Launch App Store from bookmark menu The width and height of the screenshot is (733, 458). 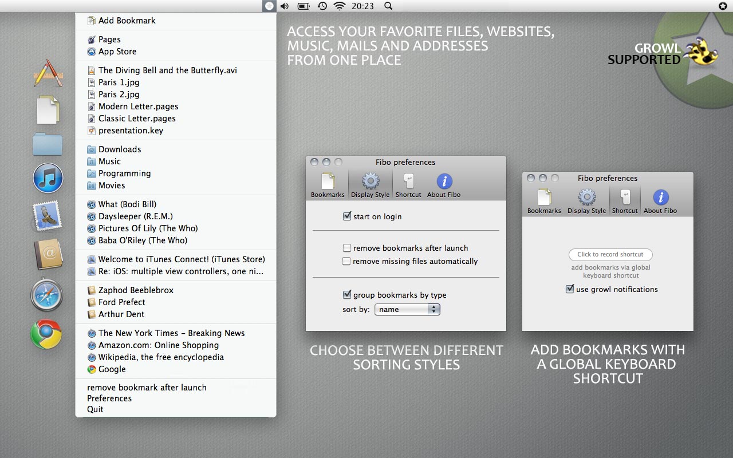tap(176, 52)
